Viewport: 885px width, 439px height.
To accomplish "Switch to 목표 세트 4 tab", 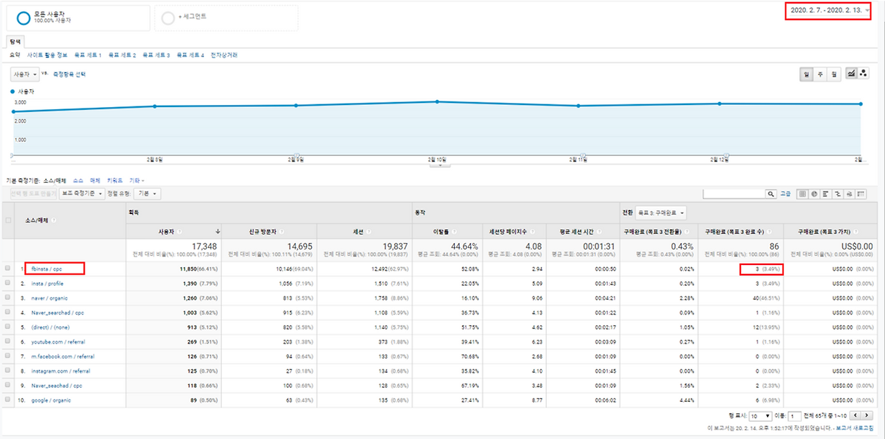I will tap(190, 55).
